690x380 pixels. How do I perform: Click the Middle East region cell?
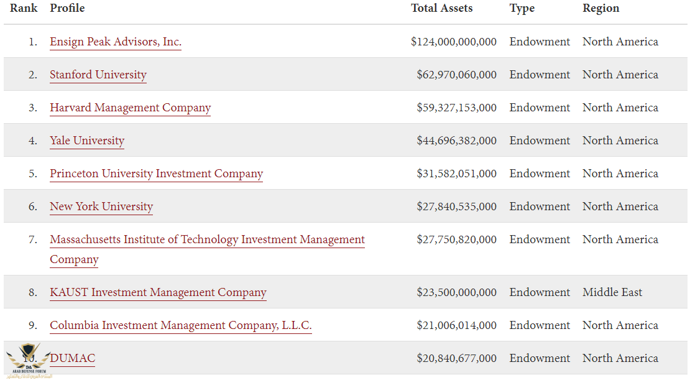[x=612, y=292]
